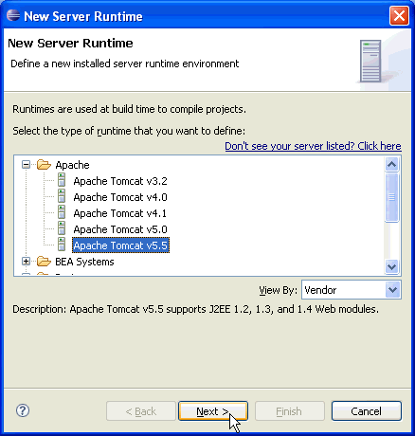415x436 pixels.
Task: Click the Next button
Action: [x=213, y=411]
